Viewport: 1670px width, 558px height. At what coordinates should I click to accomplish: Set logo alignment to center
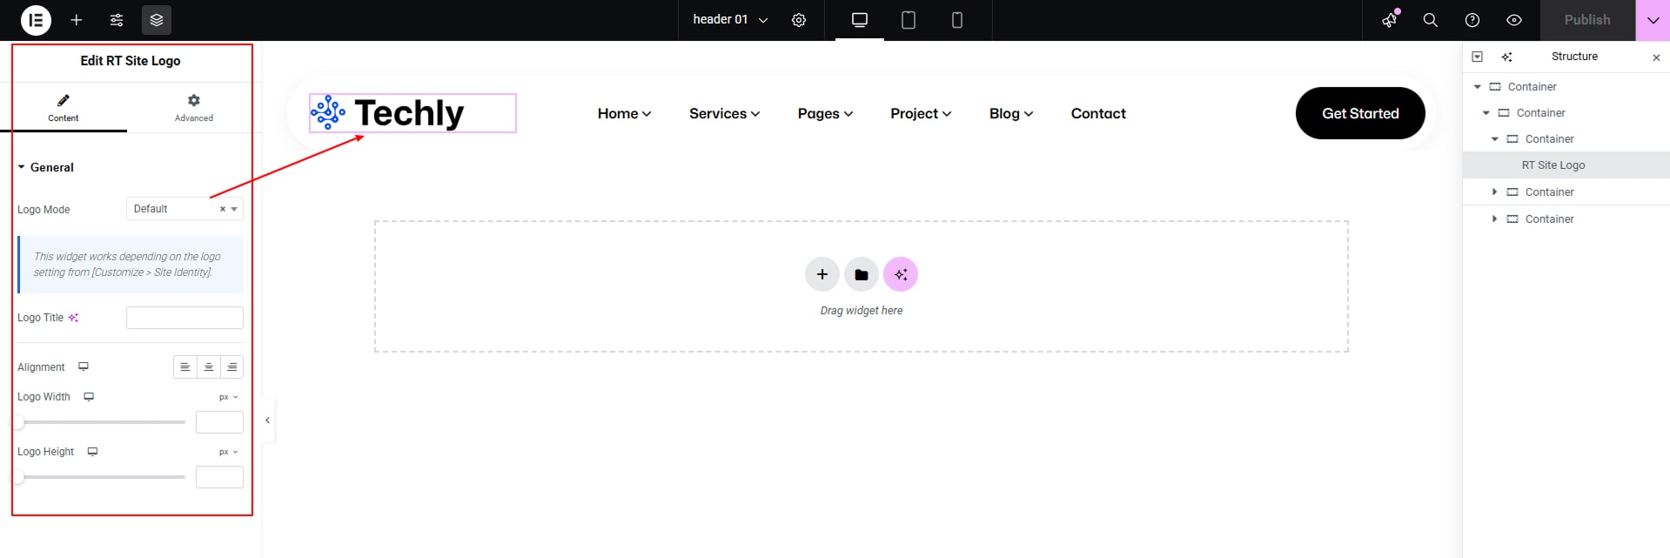point(209,367)
